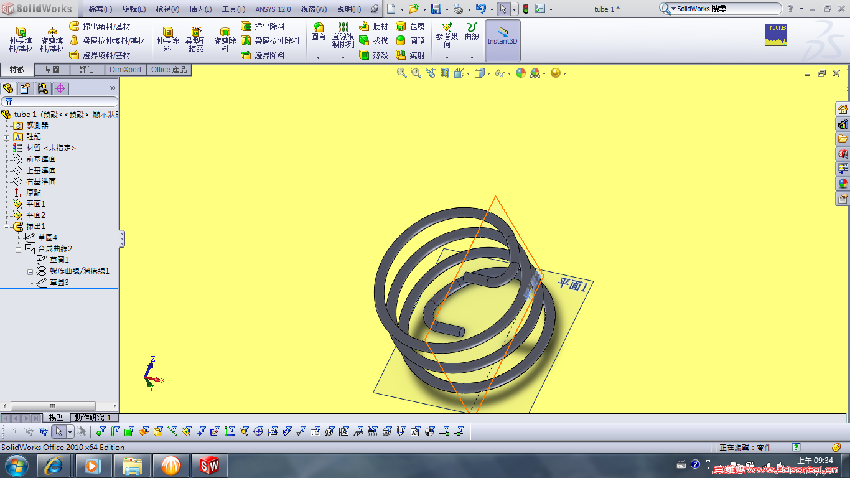Open dropdown arrow under 曲線
The image size is (850, 478).
point(472,57)
